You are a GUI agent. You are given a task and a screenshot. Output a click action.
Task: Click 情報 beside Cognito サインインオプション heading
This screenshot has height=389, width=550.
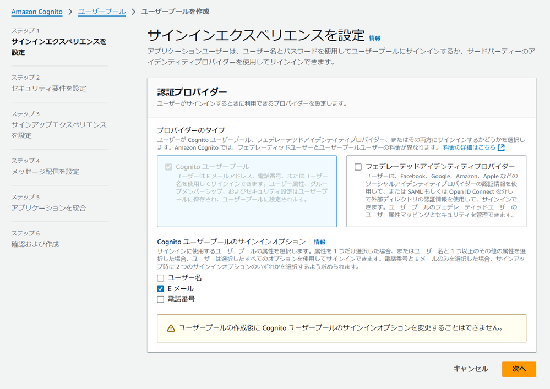point(318,242)
